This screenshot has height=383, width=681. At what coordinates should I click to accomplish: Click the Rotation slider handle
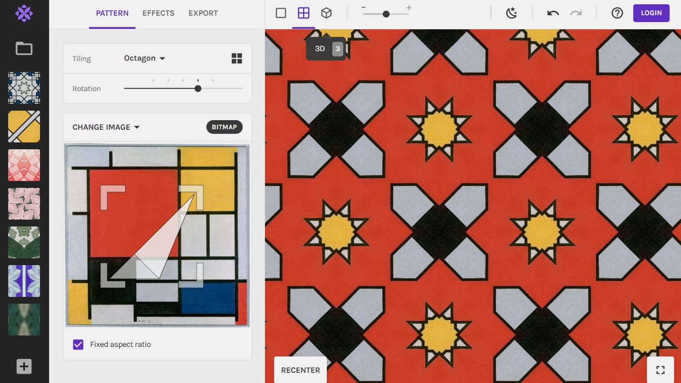198,88
